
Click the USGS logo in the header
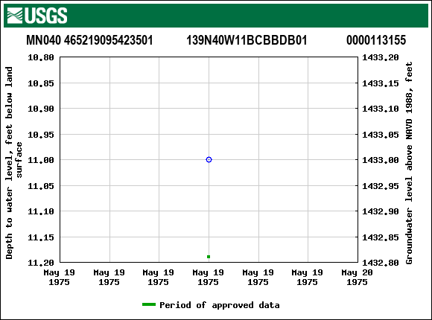[x=37, y=16]
